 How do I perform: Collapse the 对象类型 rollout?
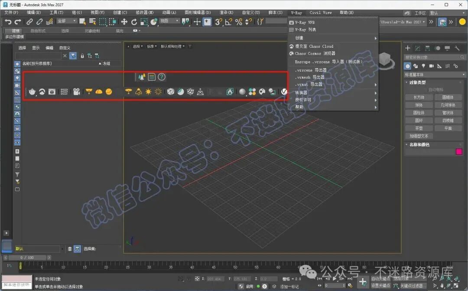[417, 82]
